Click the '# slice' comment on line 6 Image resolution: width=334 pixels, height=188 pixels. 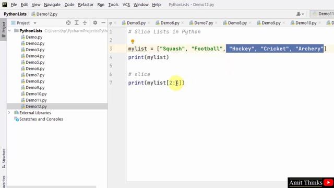coord(139,74)
